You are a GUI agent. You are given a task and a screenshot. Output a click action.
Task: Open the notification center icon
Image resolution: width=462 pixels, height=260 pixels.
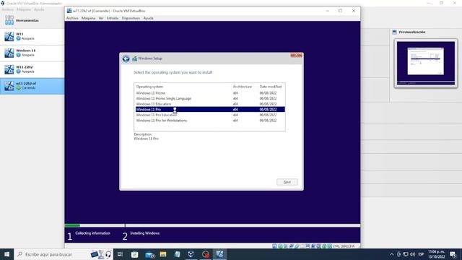(453, 254)
